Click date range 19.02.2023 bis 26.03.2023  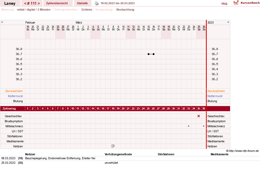[118, 3]
